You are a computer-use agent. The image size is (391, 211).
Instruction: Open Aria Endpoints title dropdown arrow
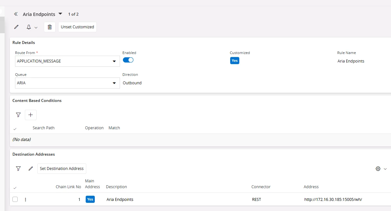pyautogui.click(x=60, y=14)
